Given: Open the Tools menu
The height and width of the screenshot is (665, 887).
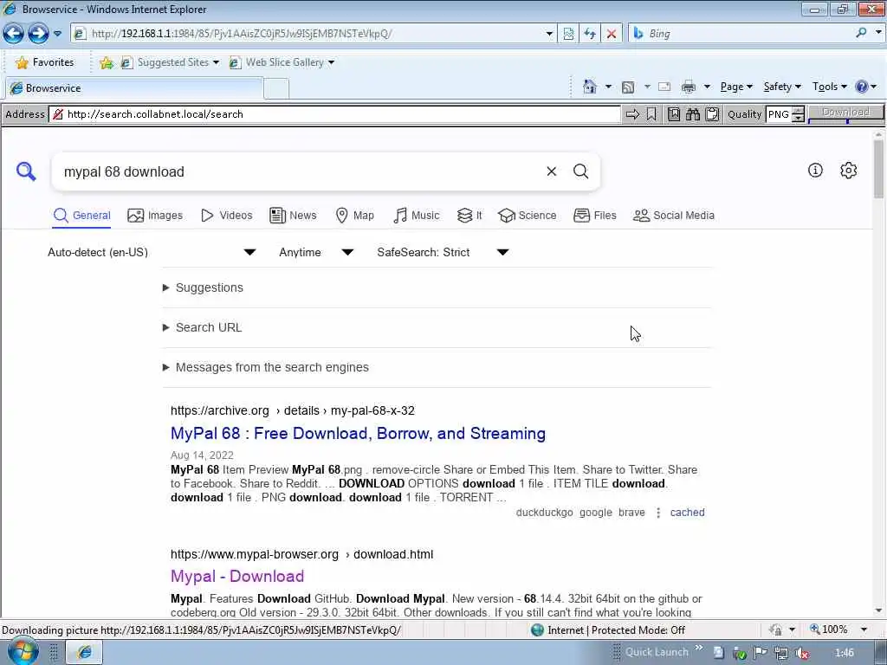Looking at the screenshot, I should coord(829,87).
